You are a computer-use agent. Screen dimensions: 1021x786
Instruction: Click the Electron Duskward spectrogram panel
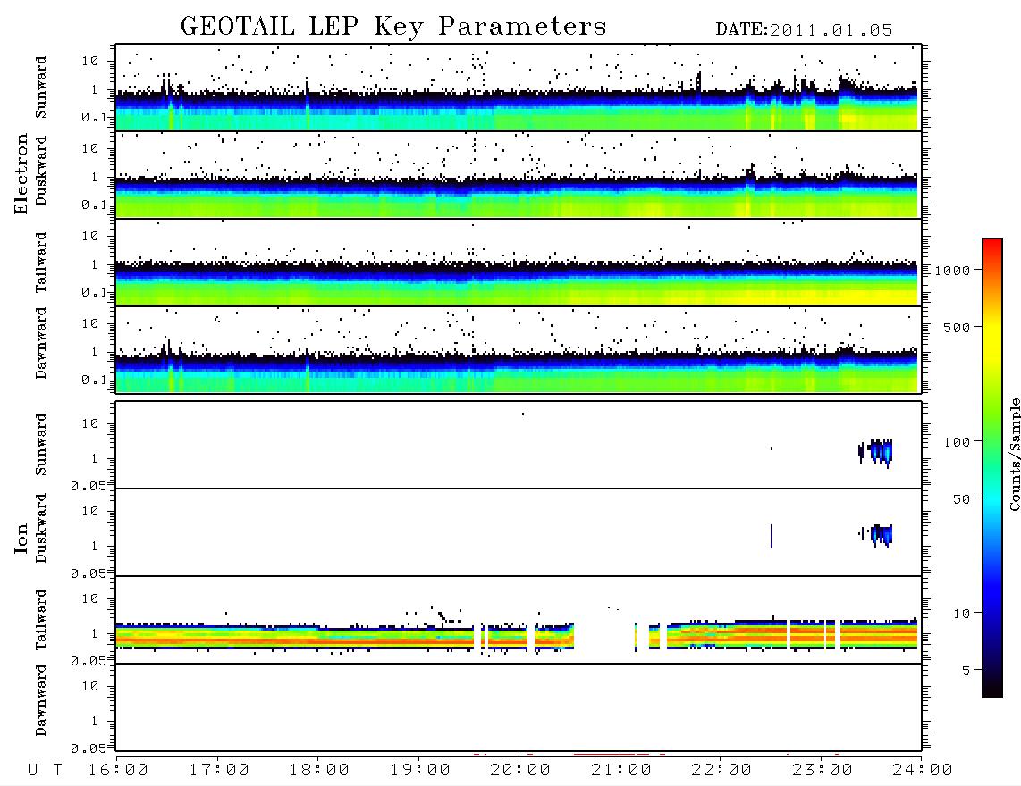pyautogui.click(x=519, y=174)
